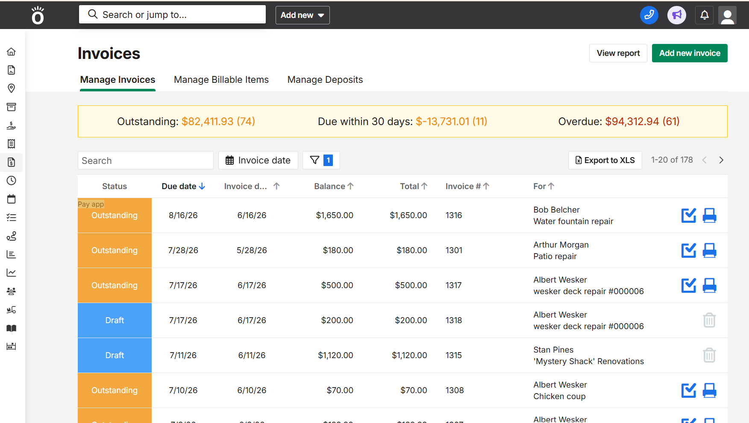Open the notifications bell
The width and height of the screenshot is (749, 423).
click(x=705, y=15)
